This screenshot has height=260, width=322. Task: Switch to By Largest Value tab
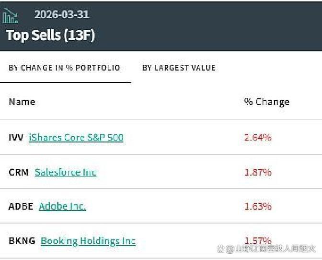pos(179,68)
